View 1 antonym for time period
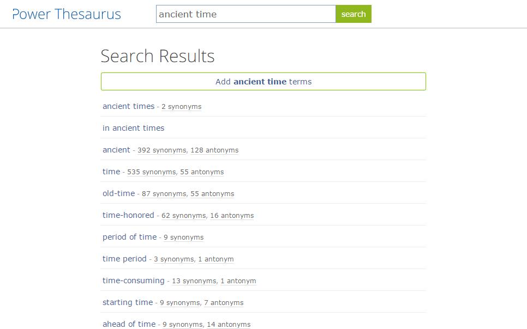 pos(215,259)
